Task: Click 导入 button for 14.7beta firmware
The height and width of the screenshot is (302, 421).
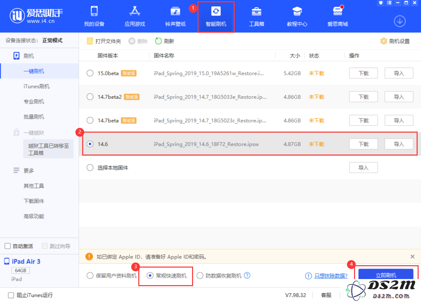Action: point(399,120)
